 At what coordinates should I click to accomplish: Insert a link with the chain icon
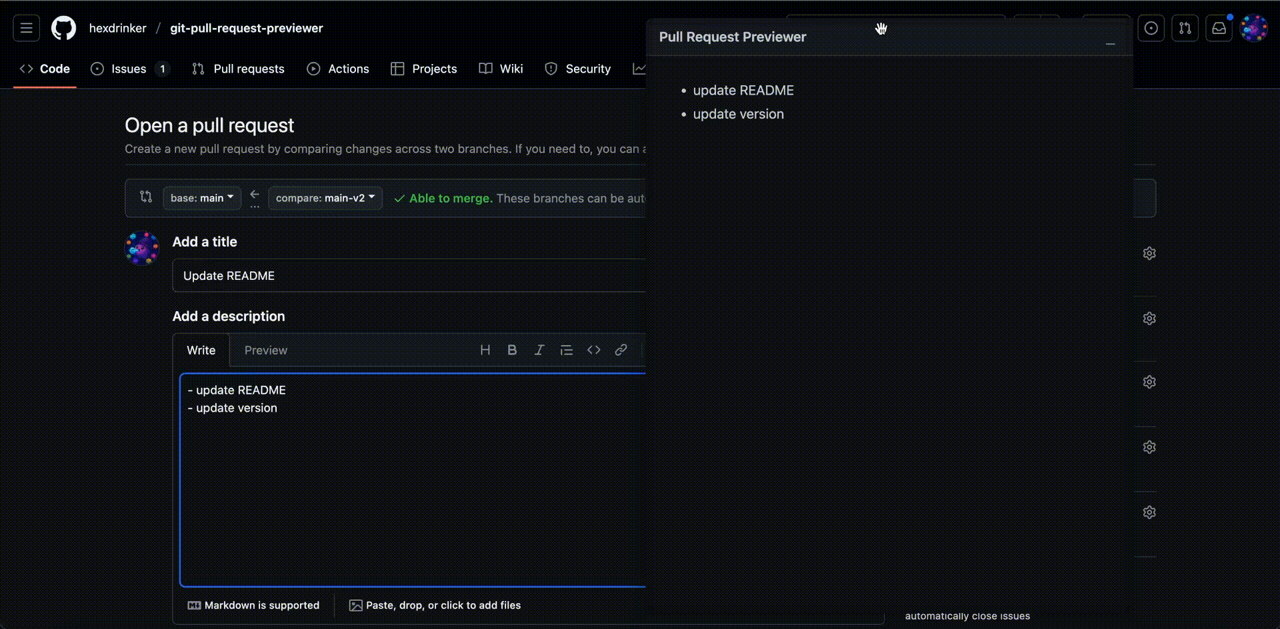coord(621,350)
